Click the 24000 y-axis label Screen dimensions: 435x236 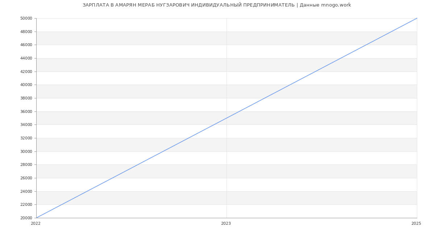coord(26,192)
